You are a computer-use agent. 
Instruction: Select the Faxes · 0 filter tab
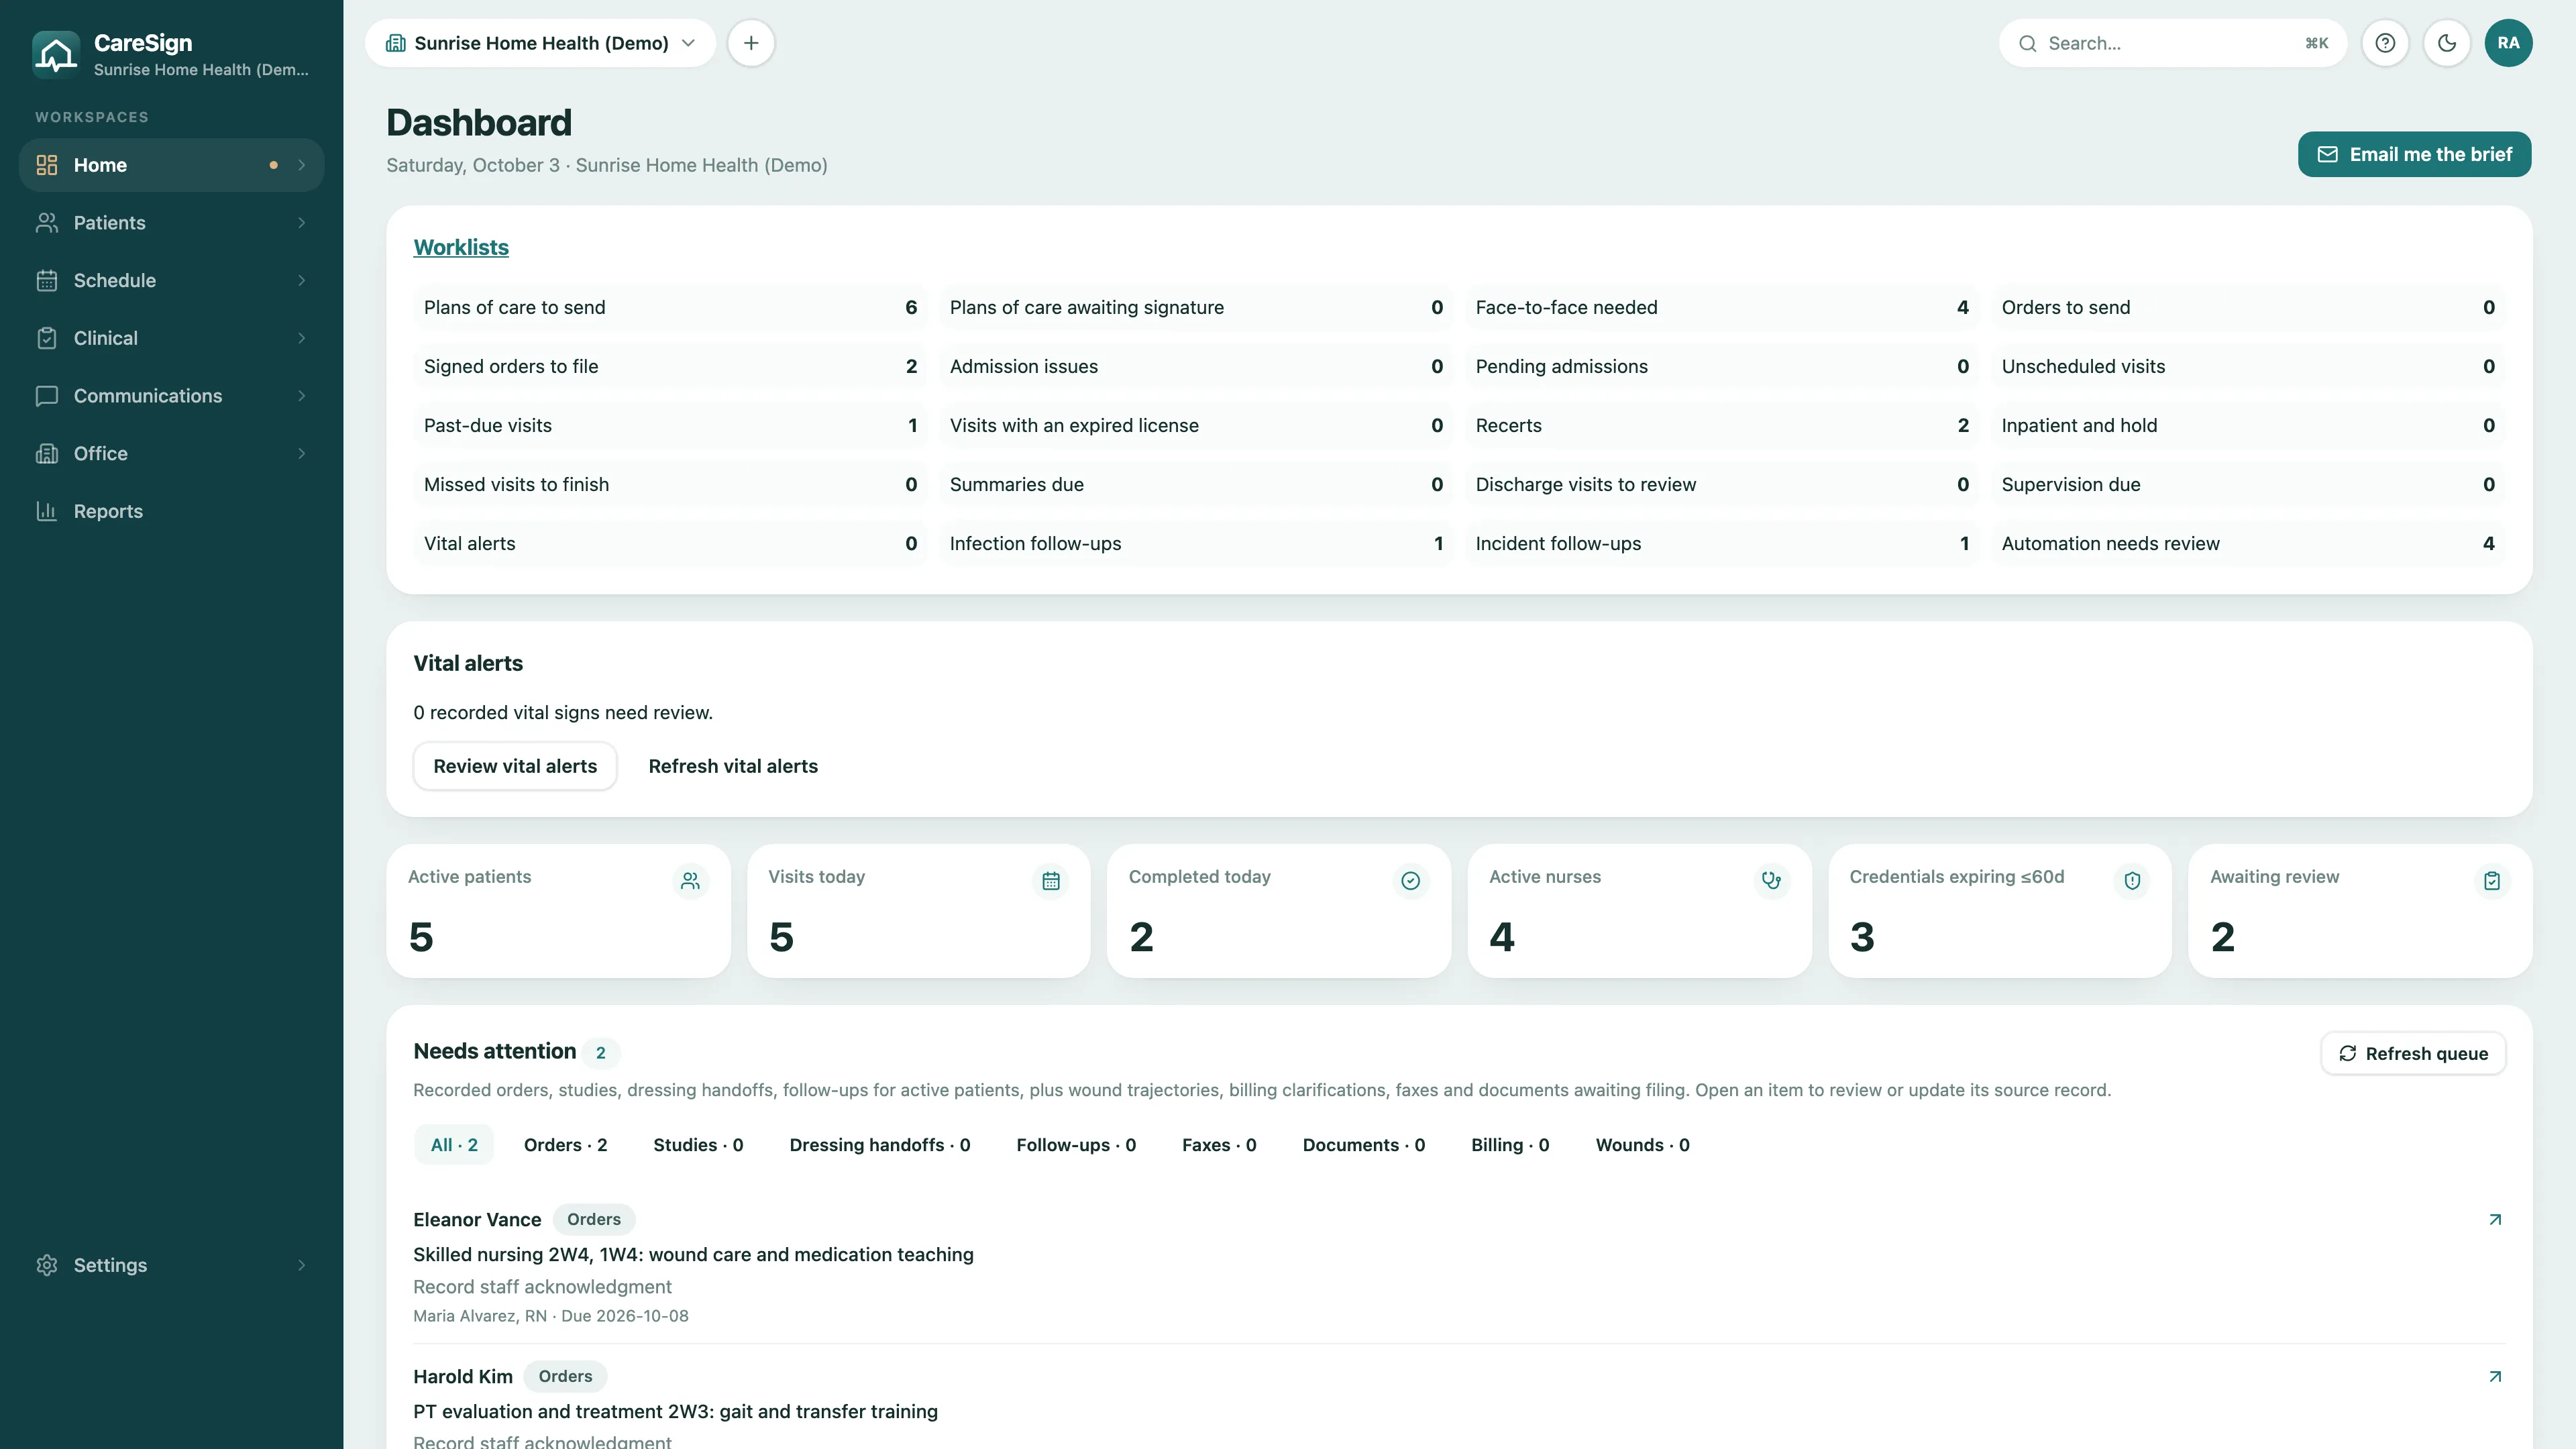point(1219,1145)
